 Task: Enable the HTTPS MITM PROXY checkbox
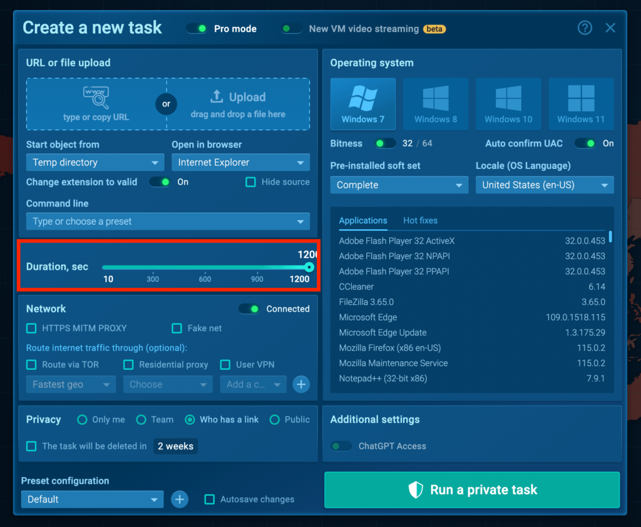(31, 328)
